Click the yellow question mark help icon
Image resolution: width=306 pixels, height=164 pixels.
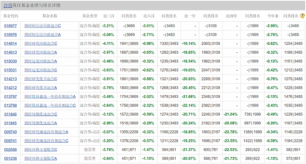[302, 16]
